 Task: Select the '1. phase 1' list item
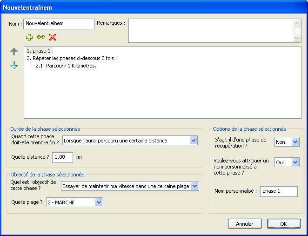pos(40,51)
